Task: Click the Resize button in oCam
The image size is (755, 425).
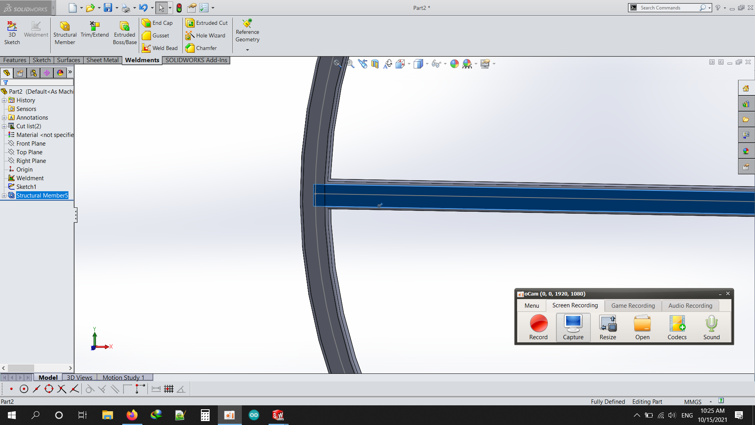Action: 608,327
